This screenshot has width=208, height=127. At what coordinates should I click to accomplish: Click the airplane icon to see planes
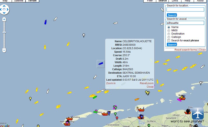pos(198,113)
